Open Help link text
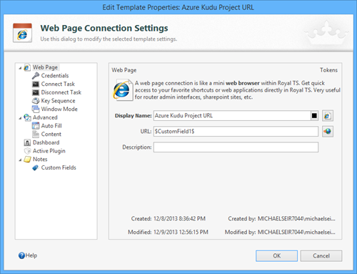The width and height of the screenshot is (357, 274). point(31,255)
